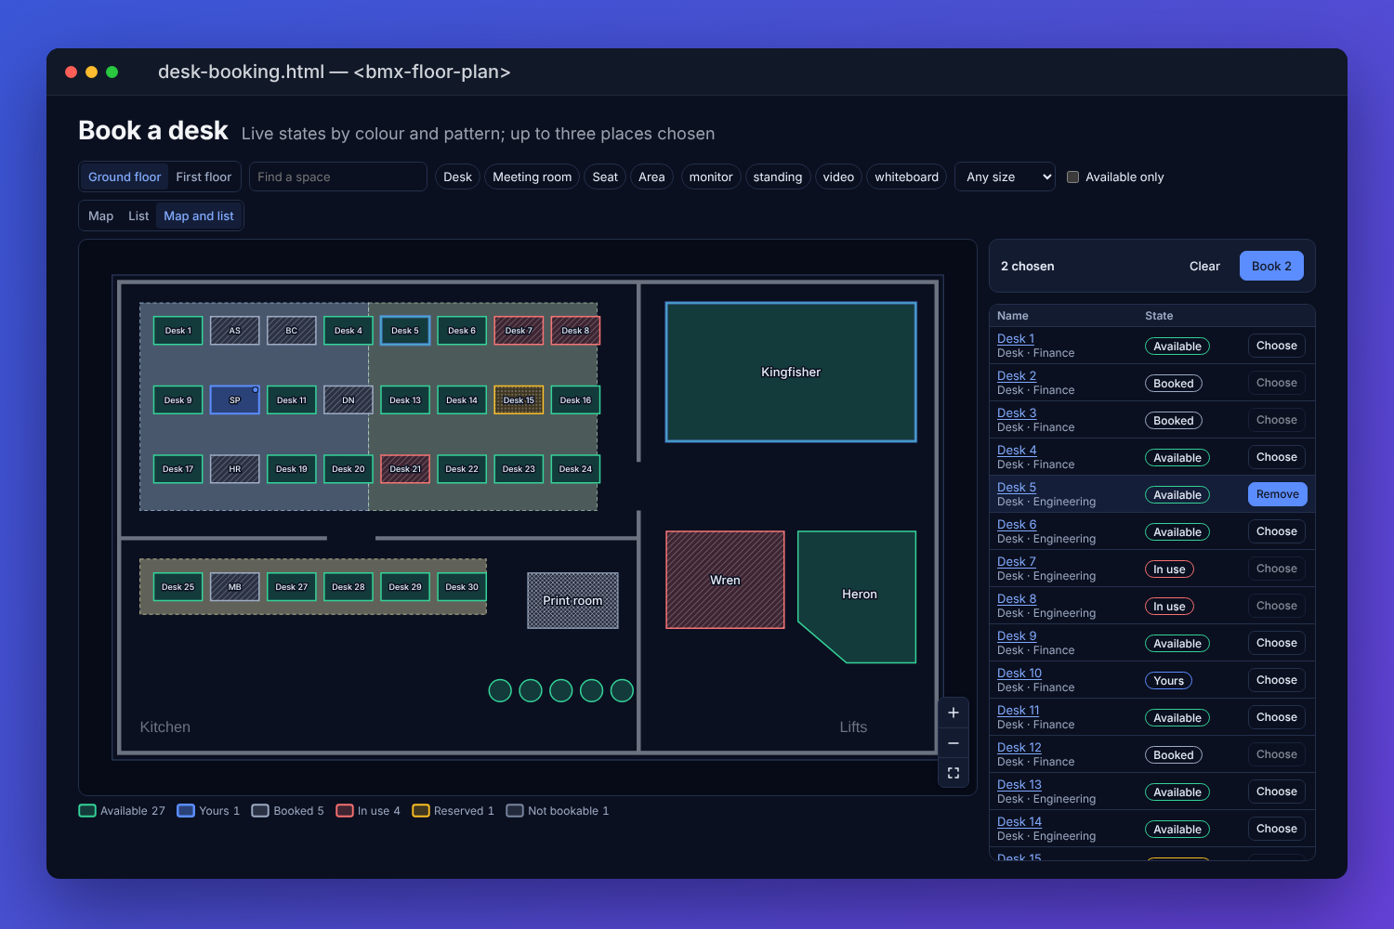The width and height of the screenshot is (1394, 929).
Task: Select Desk 5 on the map
Action: point(405,331)
